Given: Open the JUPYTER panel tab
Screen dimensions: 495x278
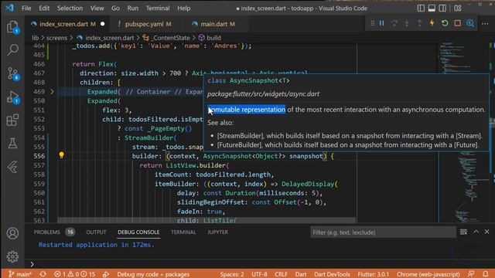Looking at the screenshot, I should [217, 232].
